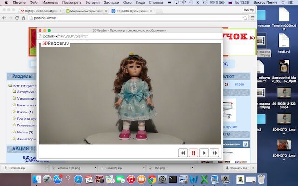This screenshot has width=298, height=186.
Task: Open the Изменить menu
Action: pos(50,2)
